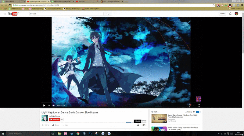Screen dimensions: 244x136
Task: Open File Explorer from taskbar
Action: (x=59, y=134)
